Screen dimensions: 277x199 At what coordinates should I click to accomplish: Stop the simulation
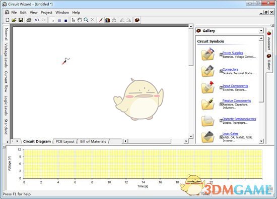65,21
